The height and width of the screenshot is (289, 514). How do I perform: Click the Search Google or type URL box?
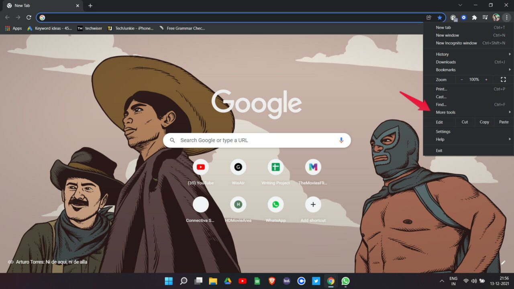[x=257, y=140]
